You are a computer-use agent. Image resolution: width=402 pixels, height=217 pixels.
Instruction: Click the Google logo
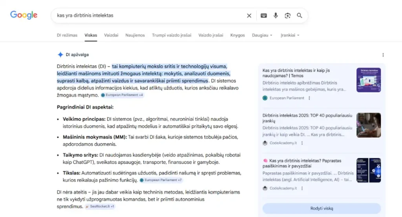(24, 15)
